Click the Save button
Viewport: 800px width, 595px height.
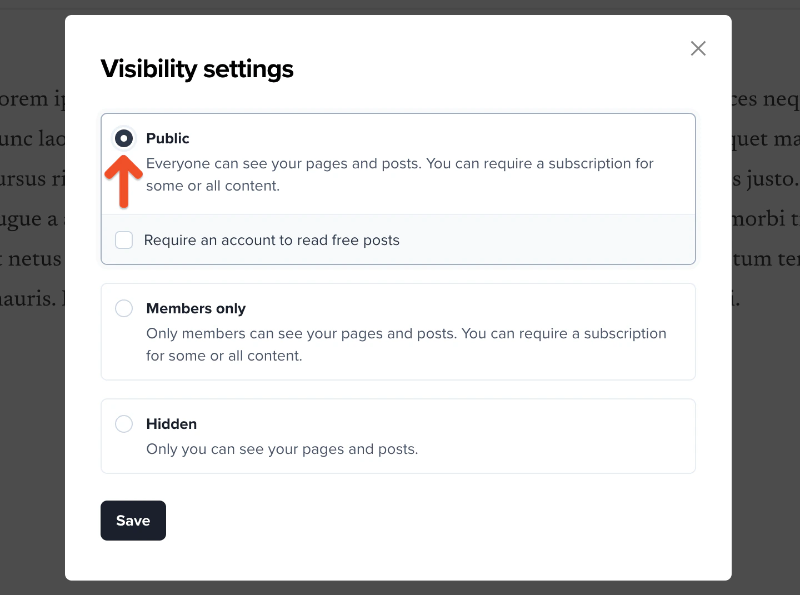coord(133,520)
